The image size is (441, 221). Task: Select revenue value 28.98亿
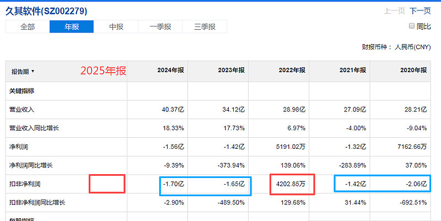pos(294,109)
